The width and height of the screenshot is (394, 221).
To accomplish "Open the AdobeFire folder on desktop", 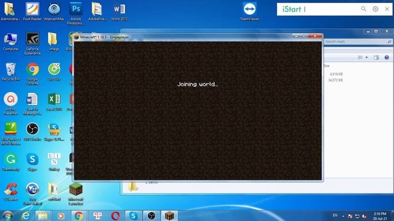I will [97, 11].
